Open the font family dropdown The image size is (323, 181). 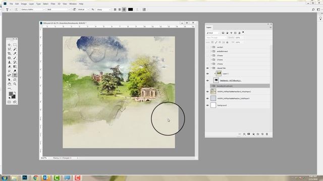point(32,10)
